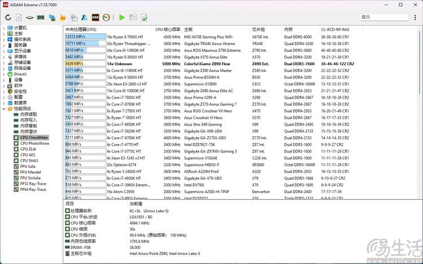Select the CPU AES benchmark
This screenshot has height=264, width=423.
coord(28,155)
